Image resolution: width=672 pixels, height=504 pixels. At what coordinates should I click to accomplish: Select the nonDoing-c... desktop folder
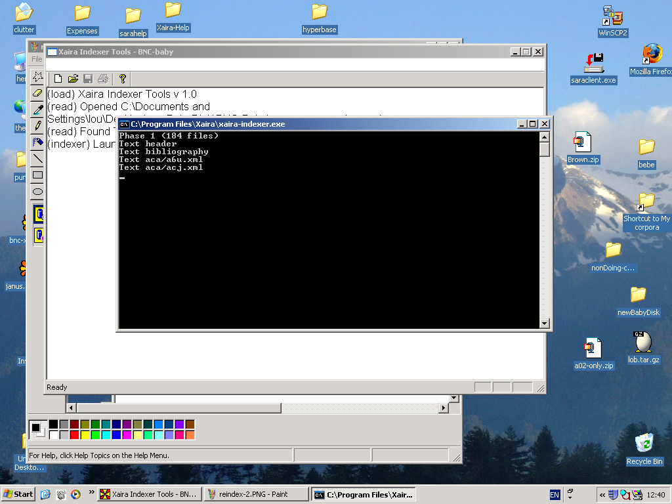(614, 257)
